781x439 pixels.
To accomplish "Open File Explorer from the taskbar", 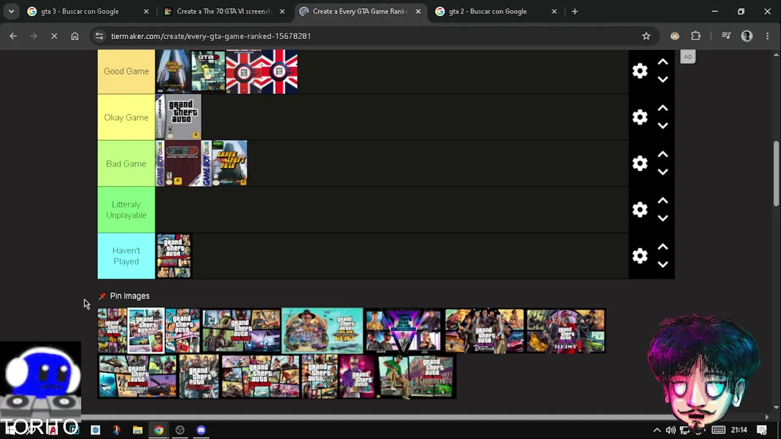I will point(137,430).
